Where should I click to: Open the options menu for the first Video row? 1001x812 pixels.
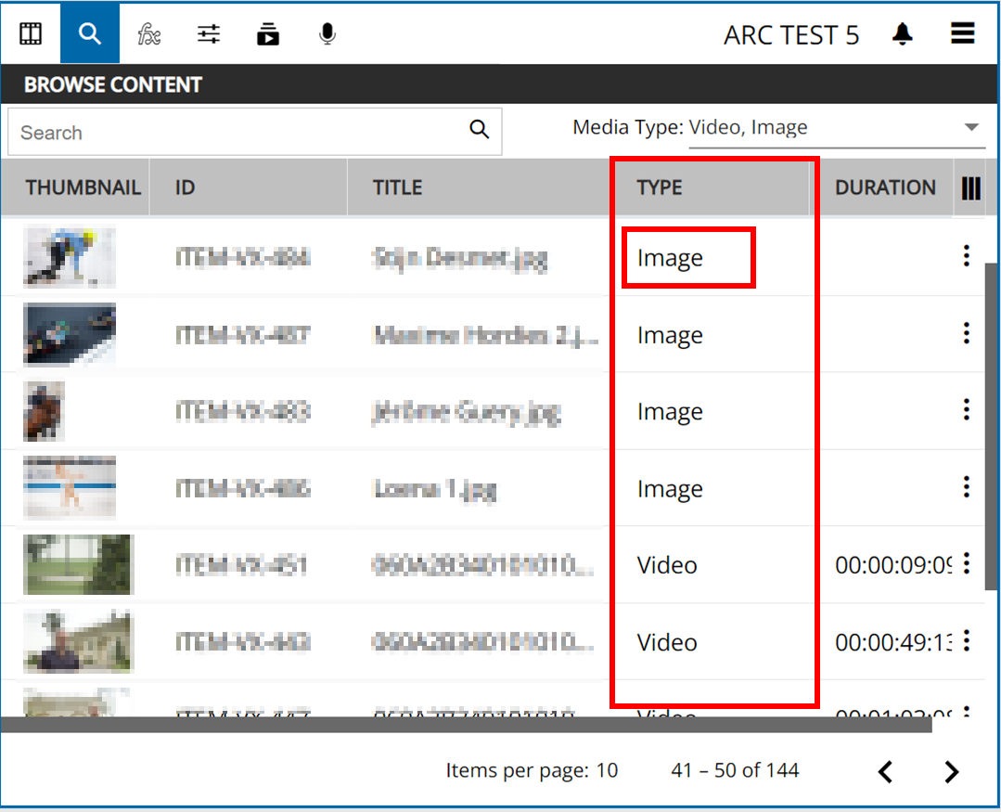click(x=967, y=563)
